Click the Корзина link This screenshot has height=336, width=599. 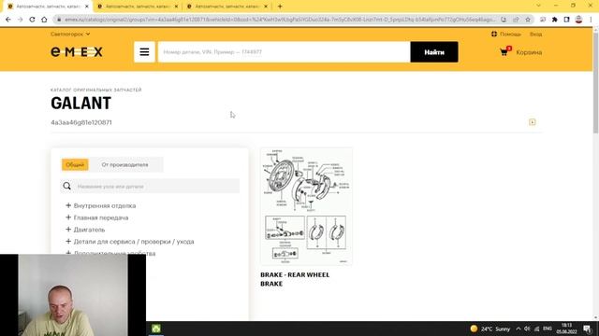529,52
